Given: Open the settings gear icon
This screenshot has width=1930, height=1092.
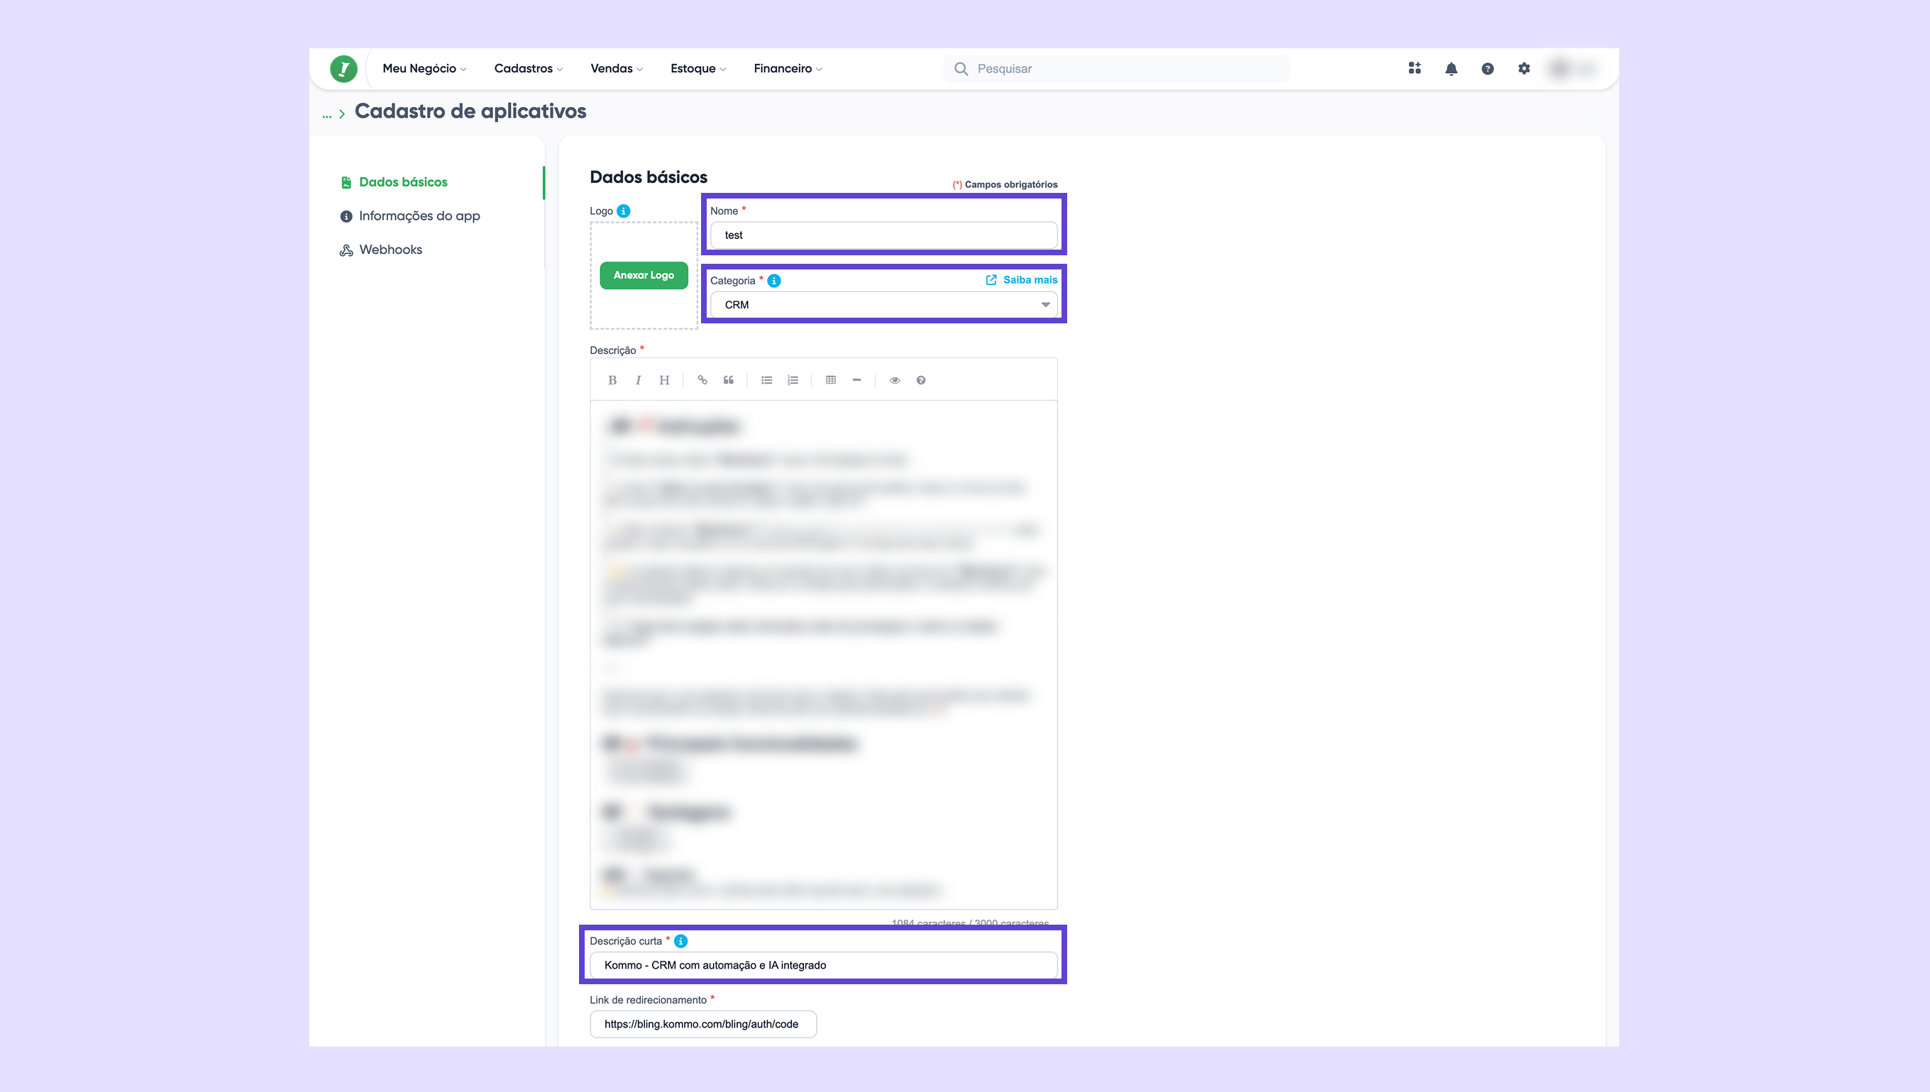Looking at the screenshot, I should [1523, 68].
